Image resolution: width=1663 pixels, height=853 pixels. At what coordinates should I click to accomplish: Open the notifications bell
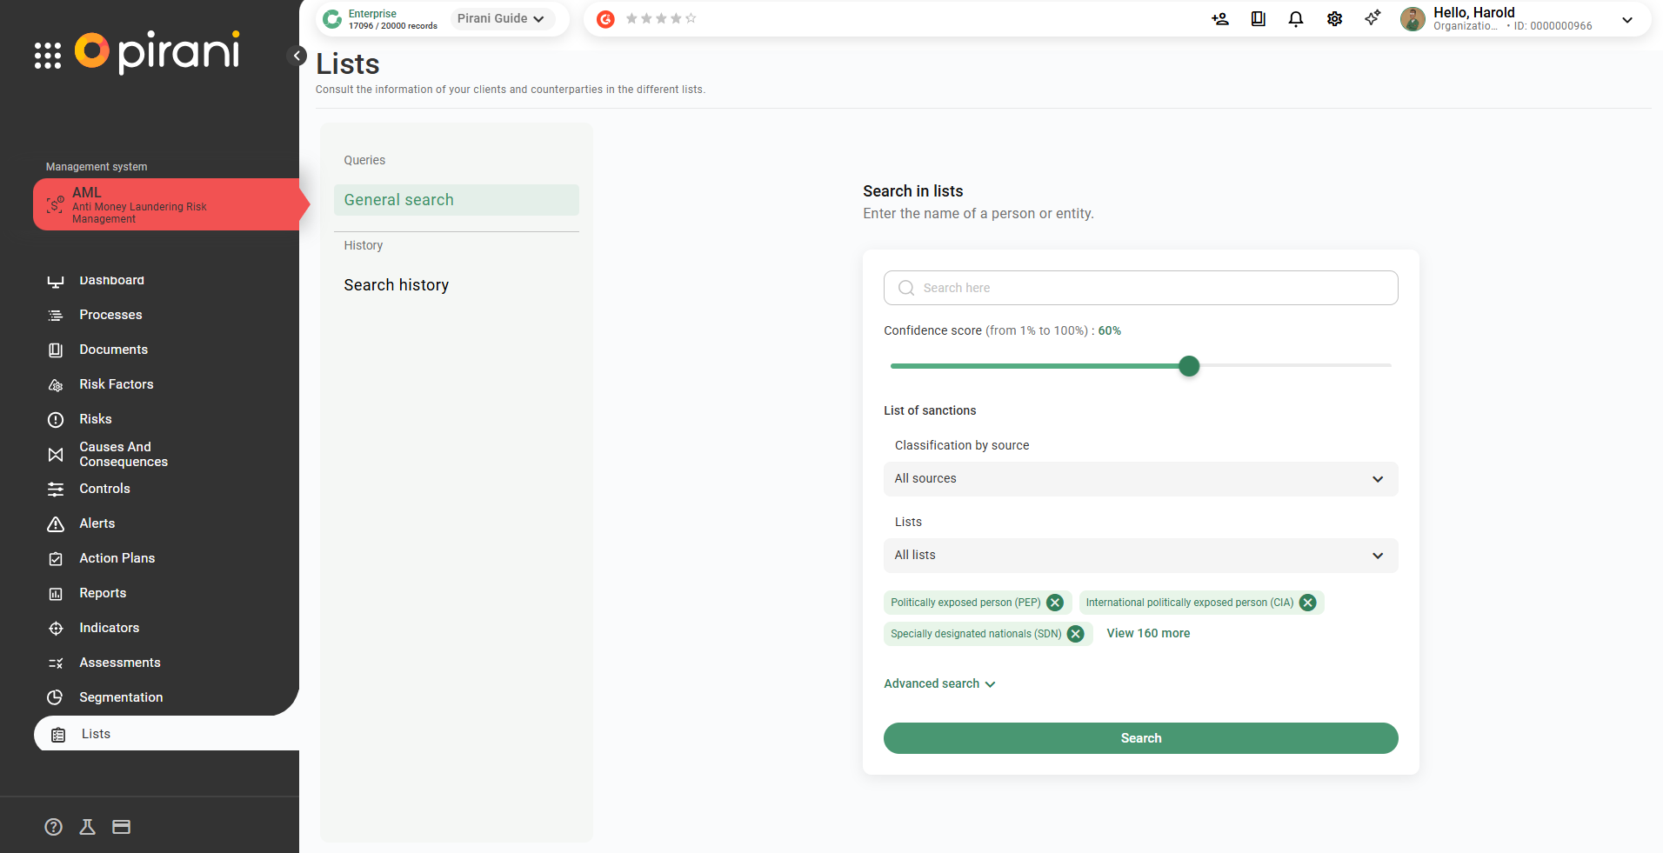[1295, 19]
